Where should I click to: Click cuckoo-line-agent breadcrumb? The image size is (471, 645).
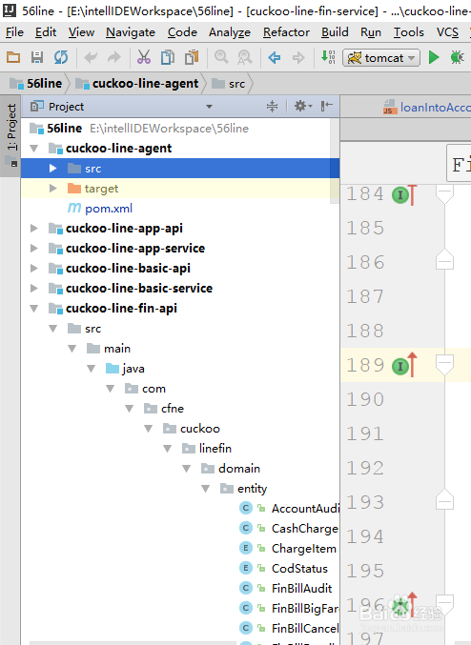click(137, 84)
